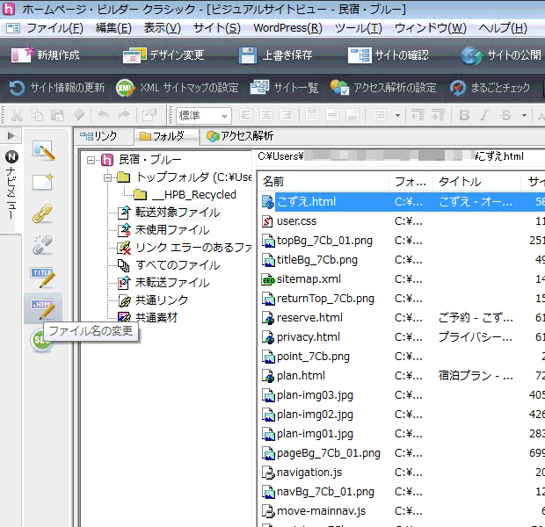Click まるごとチェック toolbar button

(490, 88)
